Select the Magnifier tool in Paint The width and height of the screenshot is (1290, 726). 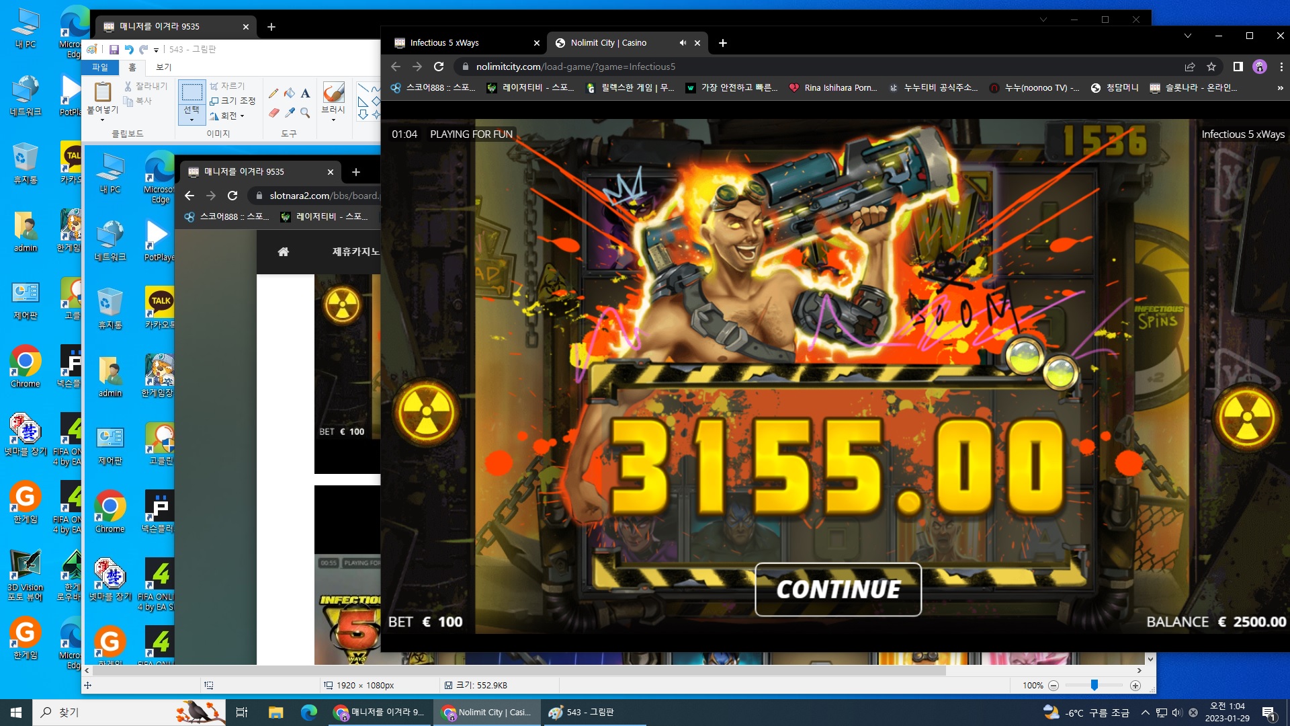[305, 112]
